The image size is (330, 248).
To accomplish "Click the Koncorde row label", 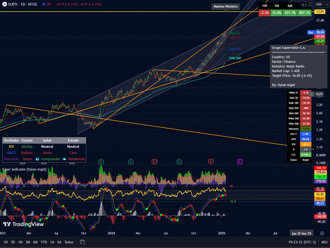I will pyautogui.click(x=11, y=159).
